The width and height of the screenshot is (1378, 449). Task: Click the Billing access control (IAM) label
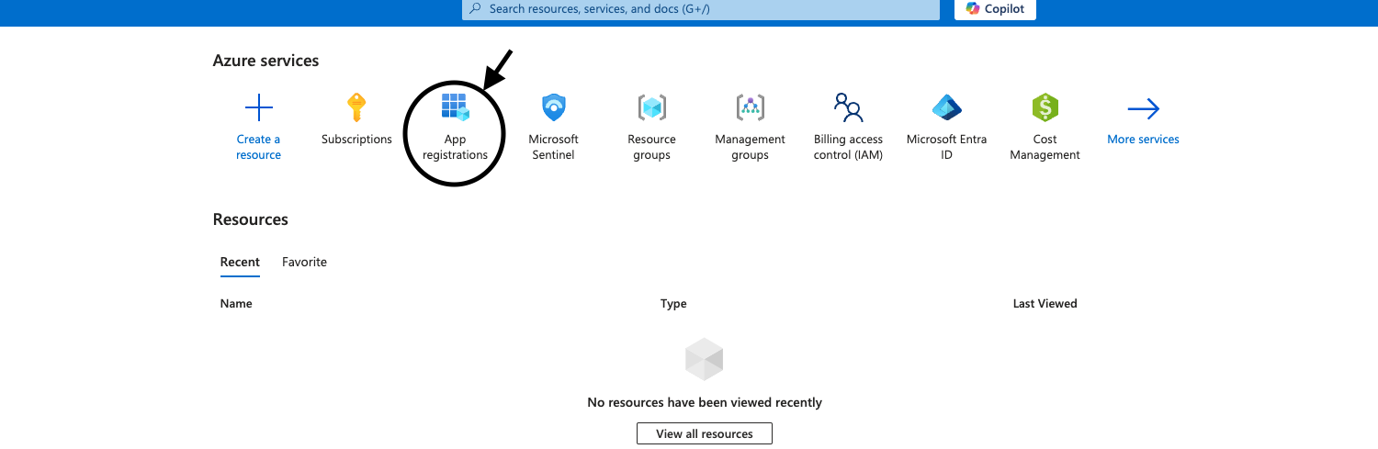[848, 147]
